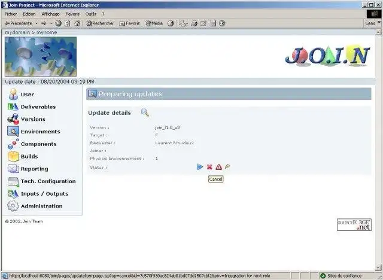383x280 pixels.
Task: Go to home page icon
Action: coord(77,23)
